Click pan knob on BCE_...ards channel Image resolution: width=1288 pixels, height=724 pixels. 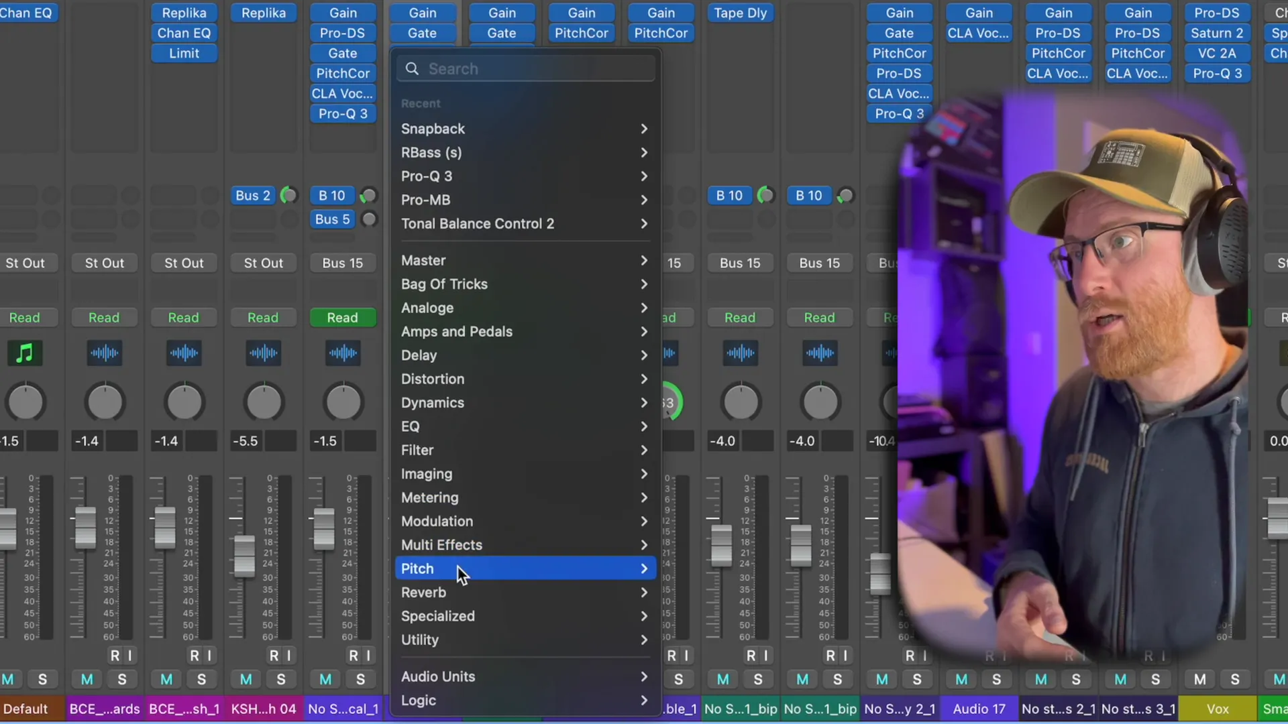tap(105, 402)
